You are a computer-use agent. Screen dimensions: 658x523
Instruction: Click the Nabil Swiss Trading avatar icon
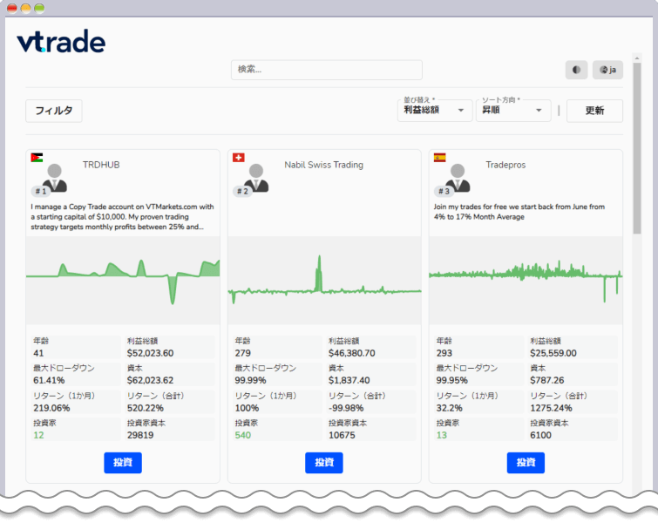pos(259,175)
